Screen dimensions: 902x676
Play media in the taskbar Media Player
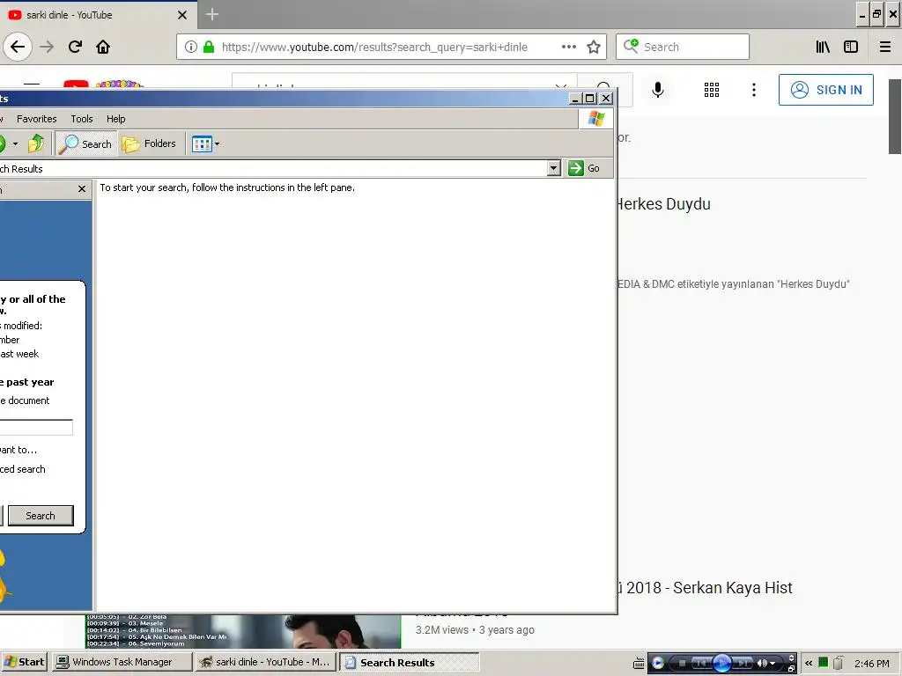pyautogui.click(x=722, y=663)
